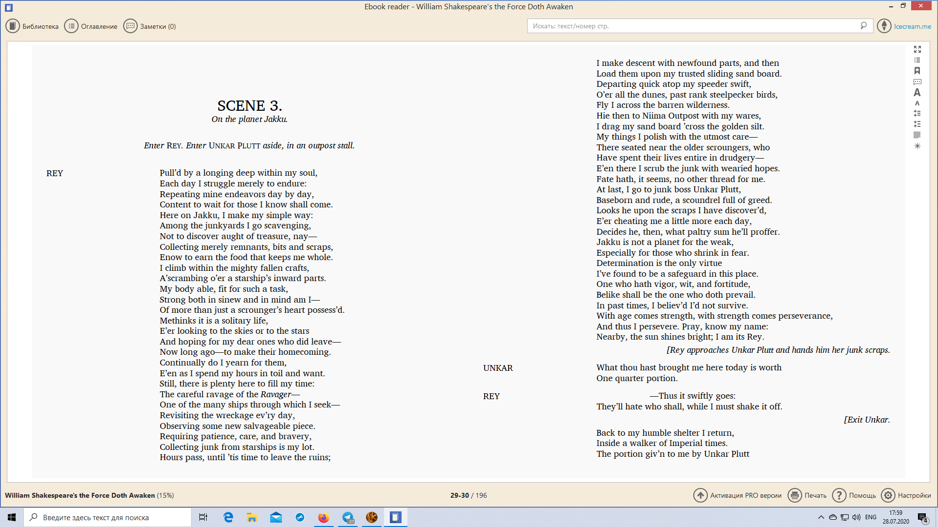The height and width of the screenshot is (527, 938).
Task: Click line 'Methinks it is a solitary life,'
Action: tap(214, 321)
